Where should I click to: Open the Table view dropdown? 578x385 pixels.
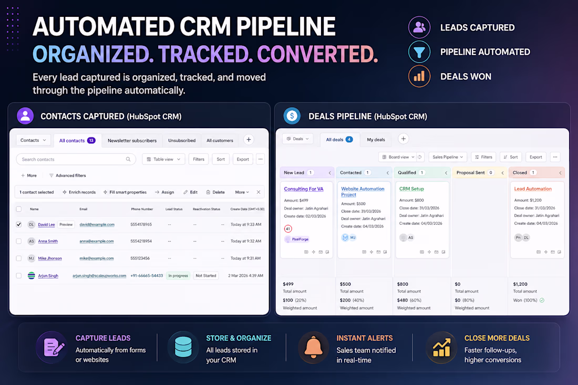(x=163, y=159)
